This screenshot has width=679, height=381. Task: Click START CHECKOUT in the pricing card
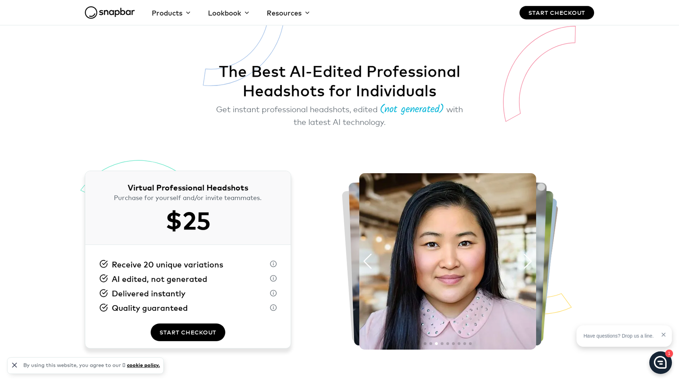click(x=188, y=332)
